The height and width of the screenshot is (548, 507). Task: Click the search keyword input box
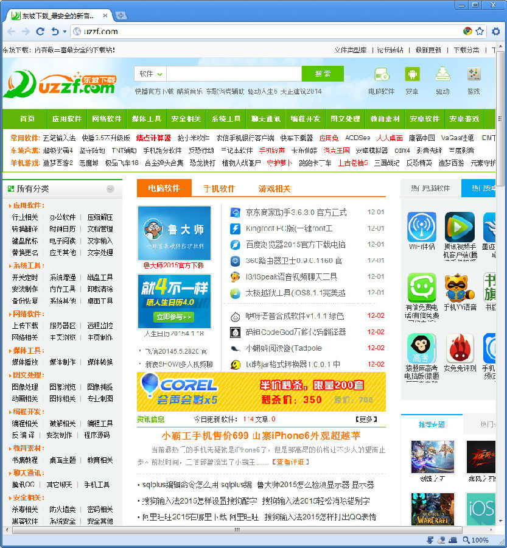234,74
